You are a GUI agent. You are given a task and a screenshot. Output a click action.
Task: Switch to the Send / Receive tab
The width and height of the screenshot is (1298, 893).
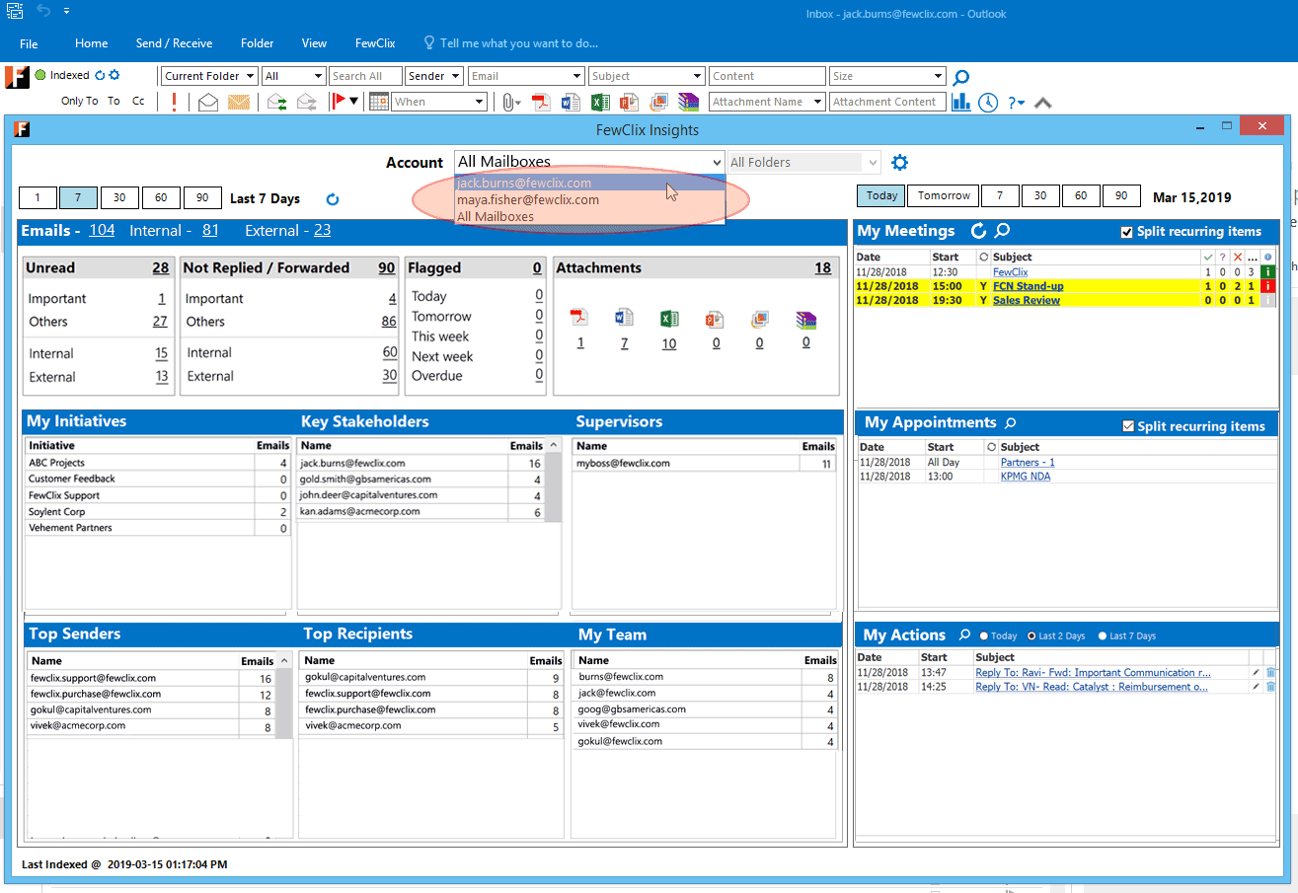174,43
